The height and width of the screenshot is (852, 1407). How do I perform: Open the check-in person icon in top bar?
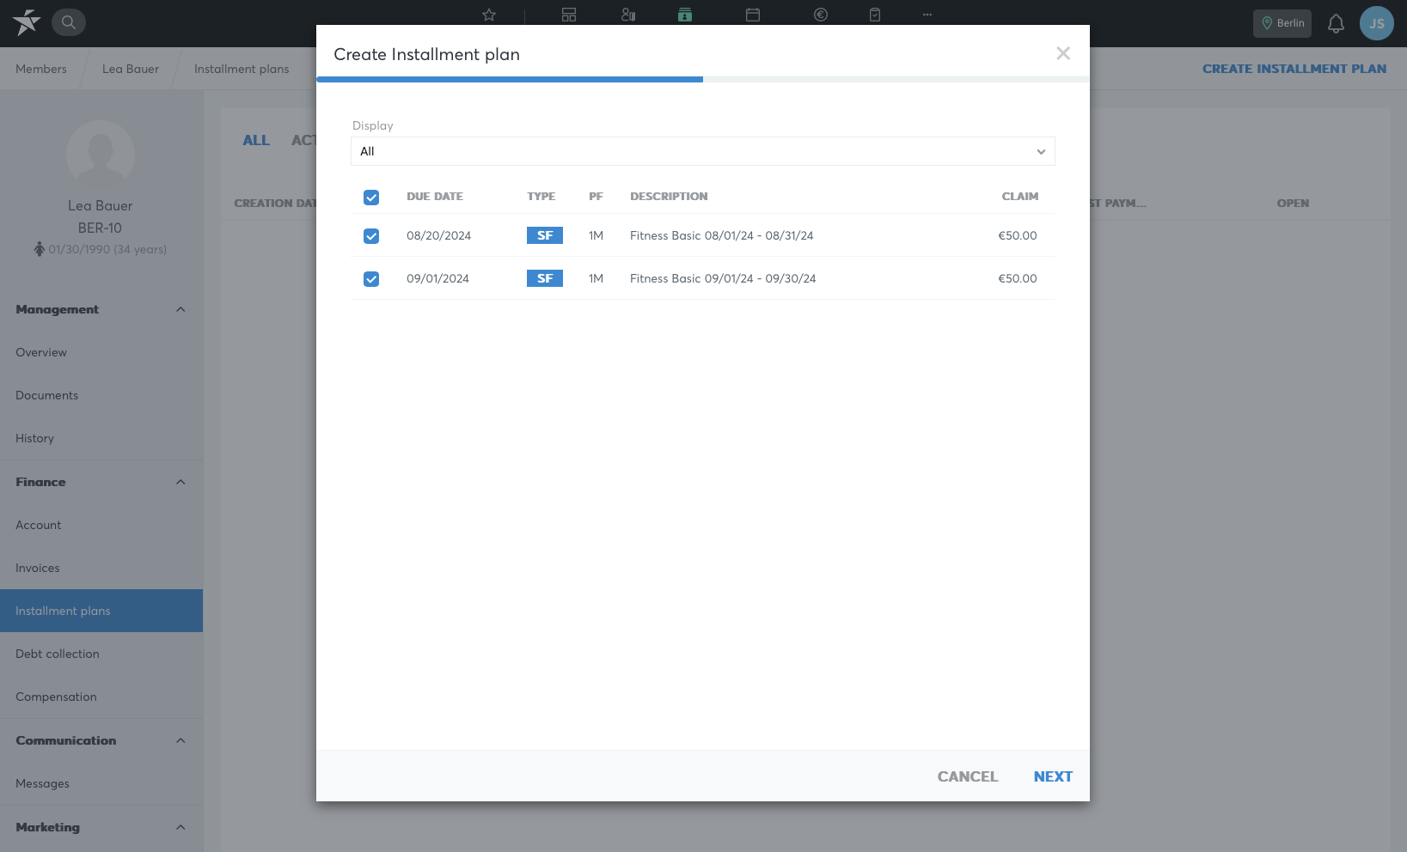[628, 15]
